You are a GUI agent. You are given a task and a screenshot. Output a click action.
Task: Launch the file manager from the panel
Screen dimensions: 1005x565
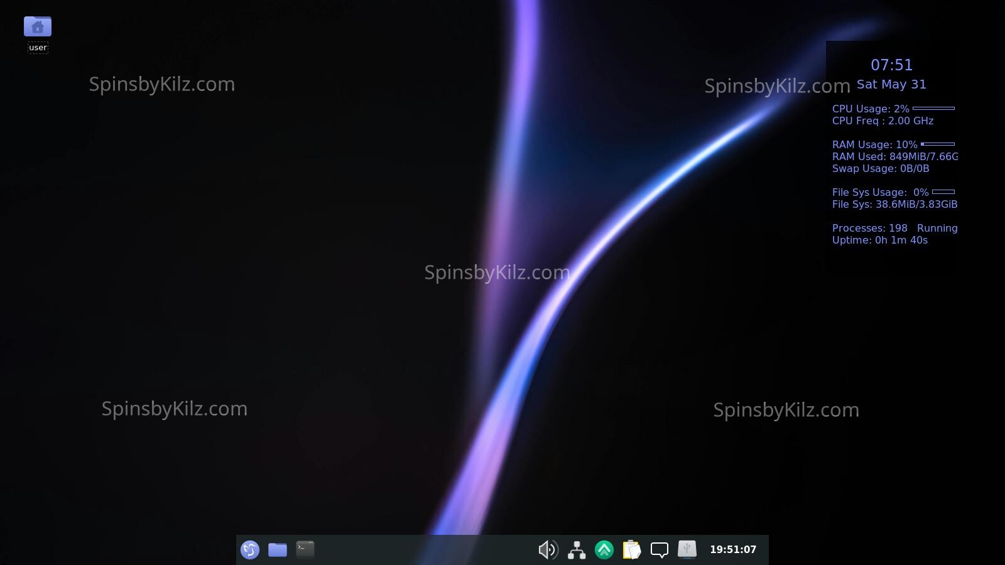278,550
